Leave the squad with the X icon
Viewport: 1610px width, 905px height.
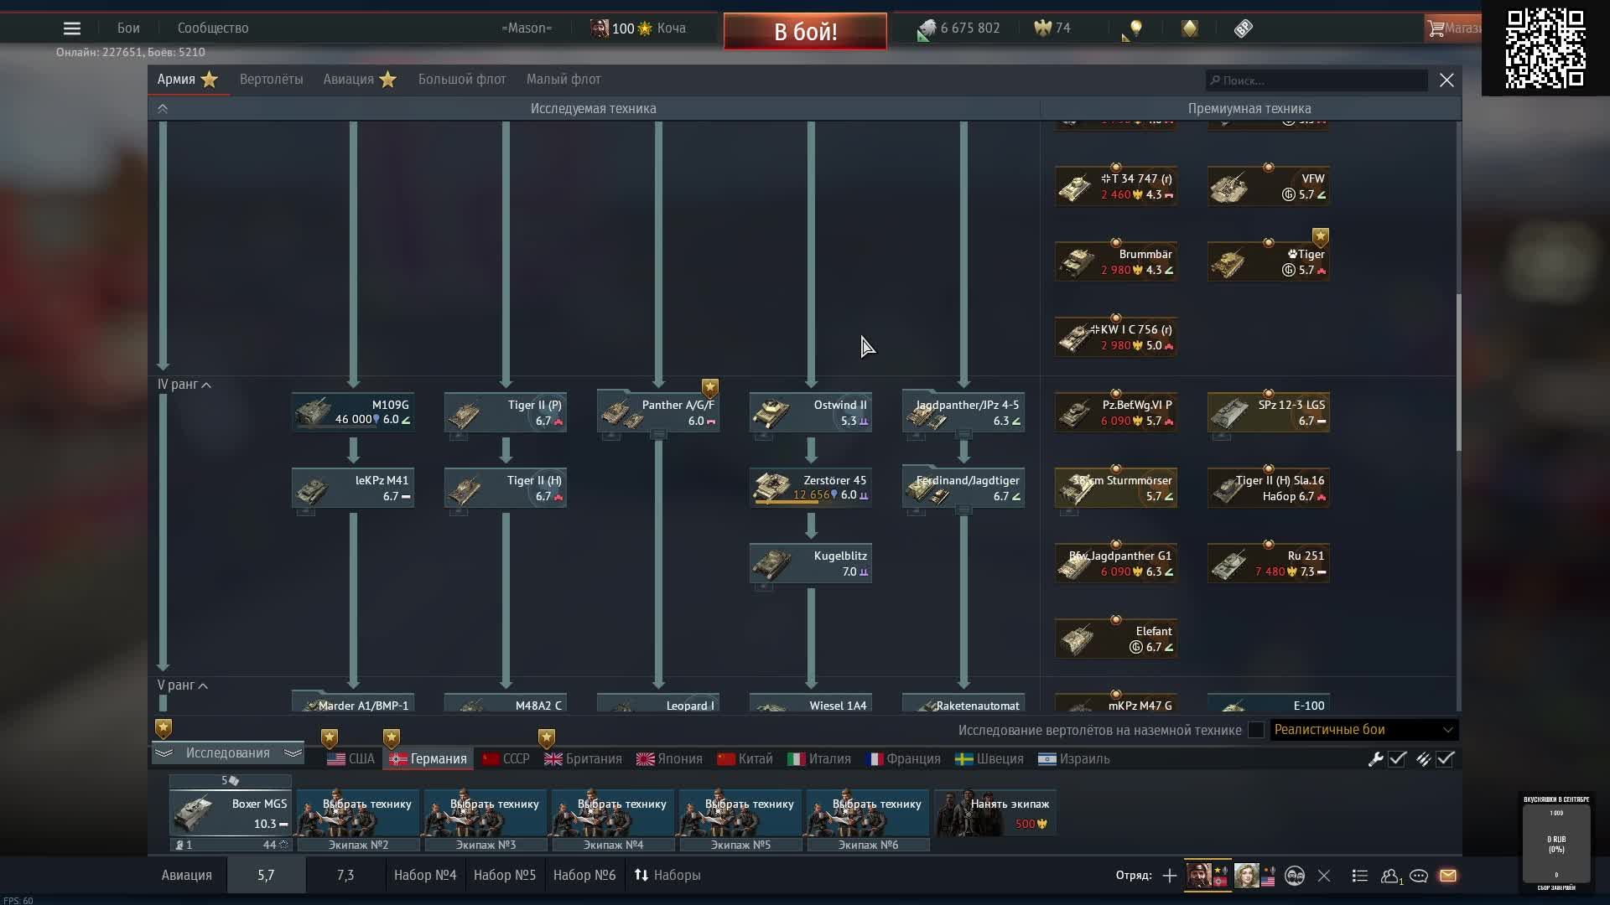point(1324,876)
